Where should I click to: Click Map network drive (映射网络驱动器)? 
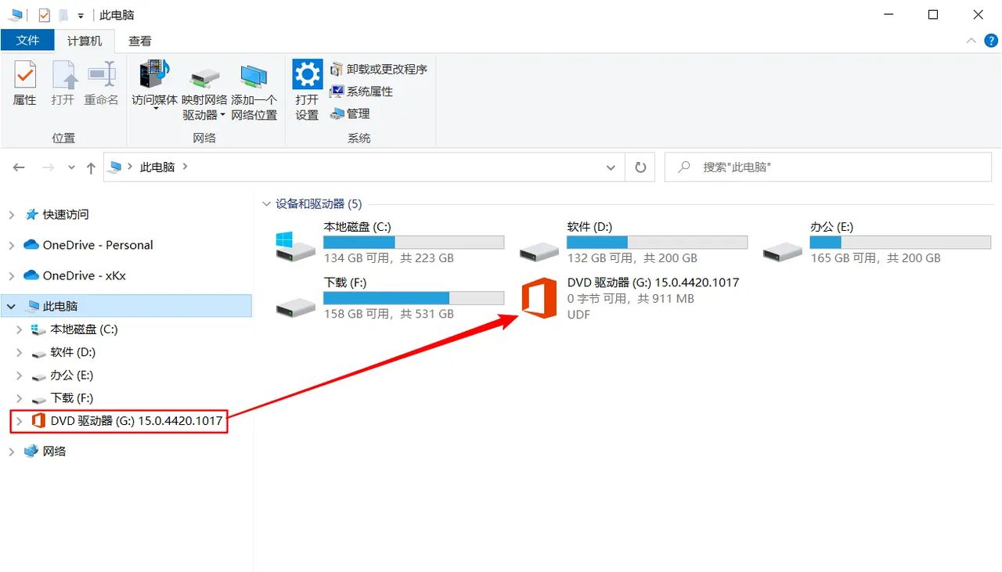(x=204, y=92)
